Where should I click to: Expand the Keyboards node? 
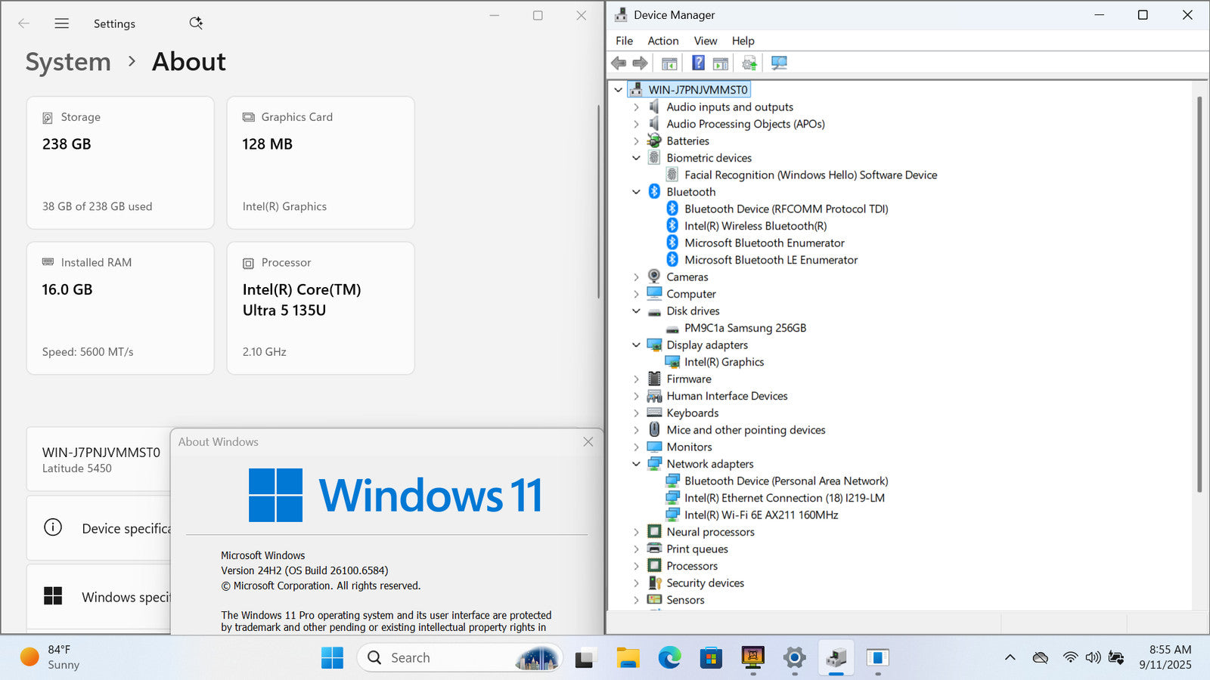[636, 413]
